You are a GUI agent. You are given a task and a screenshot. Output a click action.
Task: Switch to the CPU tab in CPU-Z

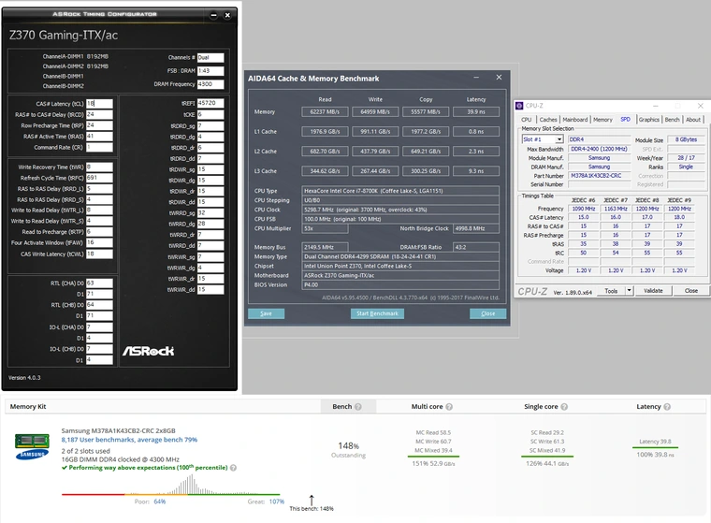(526, 120)
